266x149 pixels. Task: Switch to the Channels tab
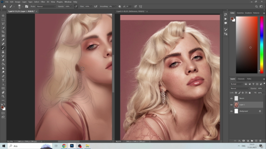click(241, 79)
